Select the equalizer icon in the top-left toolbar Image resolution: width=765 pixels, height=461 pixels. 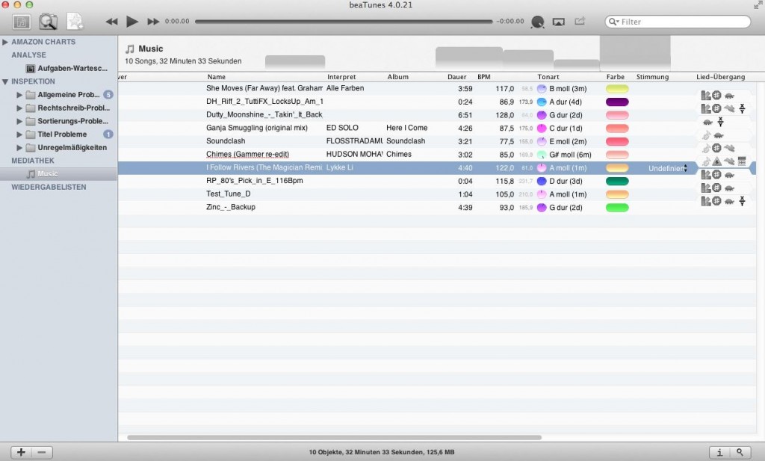22,22
